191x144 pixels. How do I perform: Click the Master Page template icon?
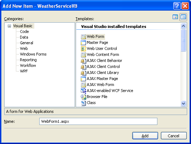[83, 43]
